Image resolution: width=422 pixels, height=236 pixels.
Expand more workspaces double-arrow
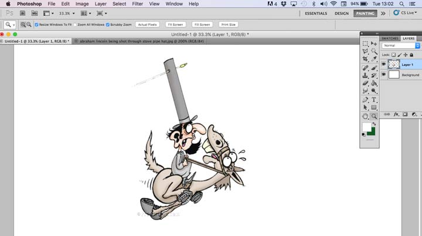pos(383,14)
